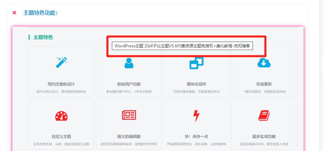The width and height of the screenshot is (323, 151).
Task: Click the description 超多的古腾堡编辑器块，超爽的写作体验
Action: pyautogui.click(x=129, y=144)
